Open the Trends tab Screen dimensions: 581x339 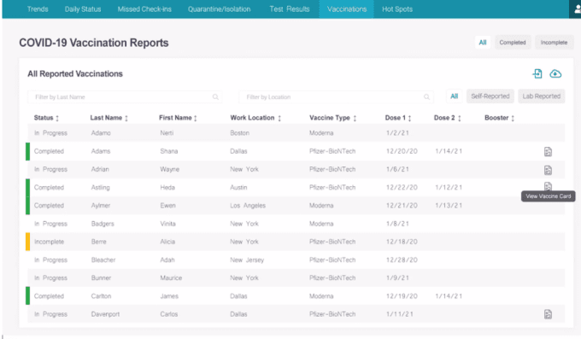(x=38, y=9)
